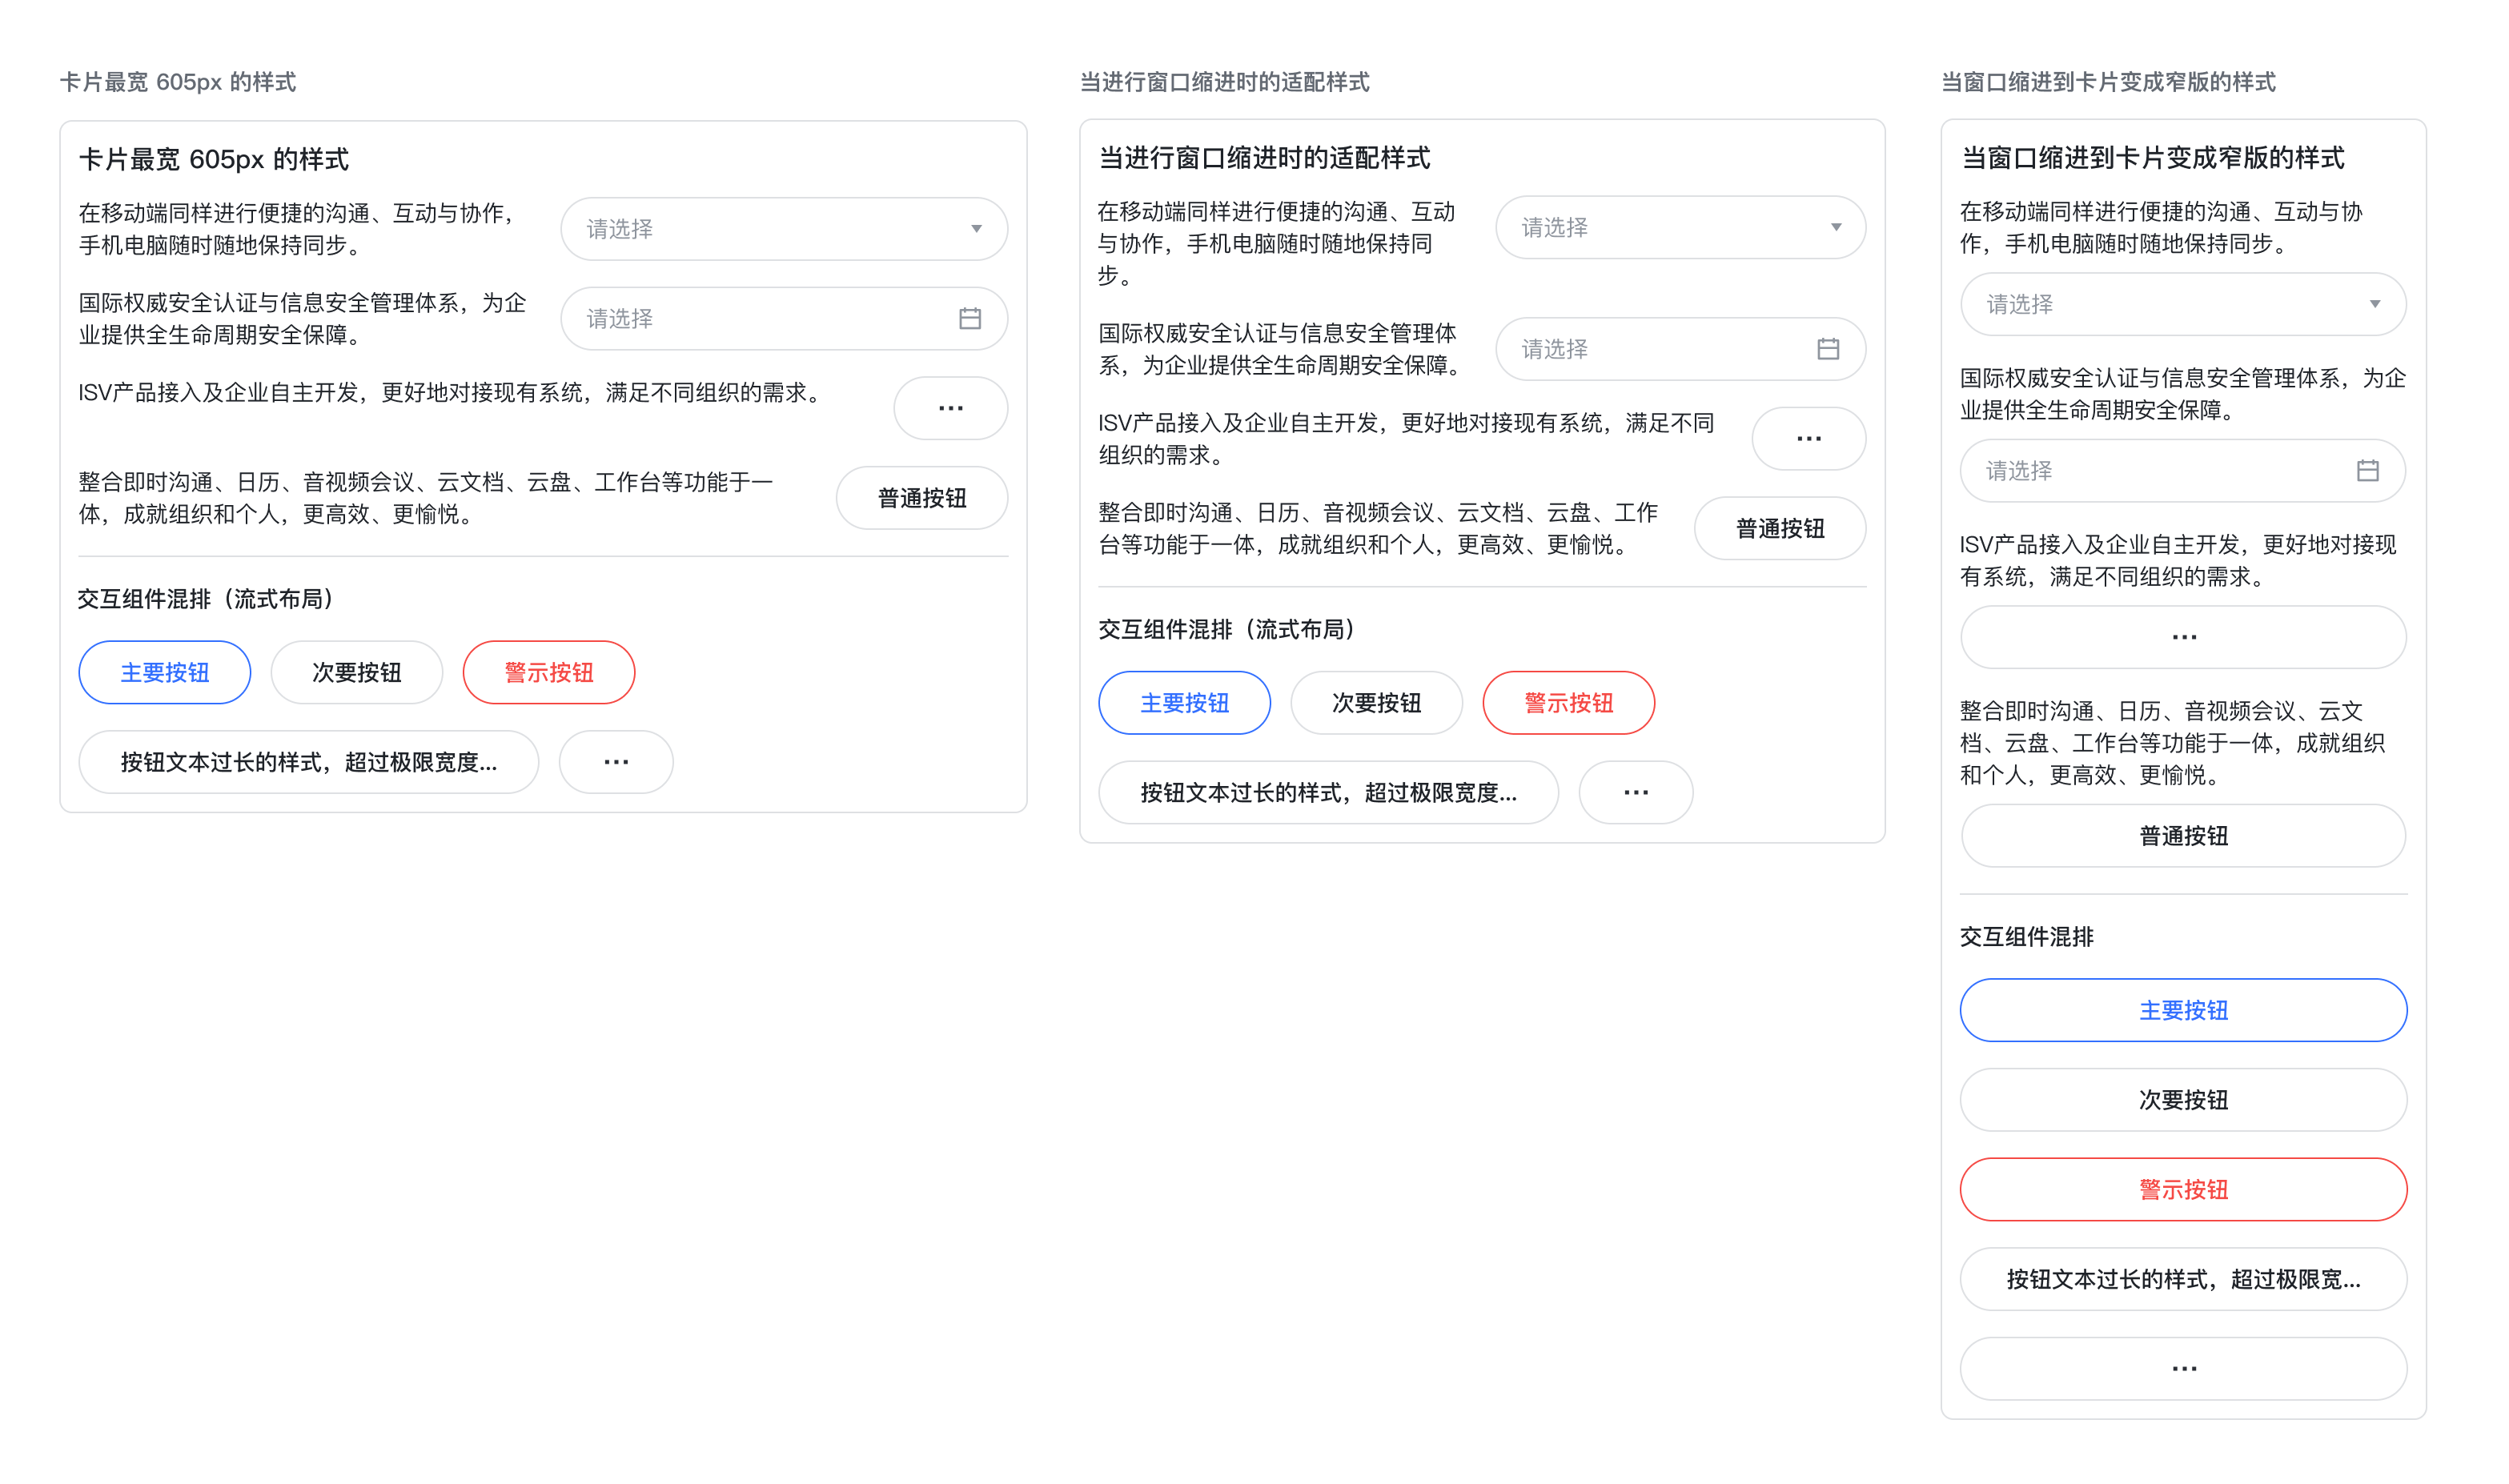The width and height of the screenshot is (2509, 1484).
Task: Click the card title 当进行窗口缩进时的适配样式
Action: pos(1264,158)
